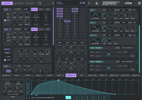
Task: Open LFO G1 restart 'off' dropdown
Action: click(x=124, y=35)
